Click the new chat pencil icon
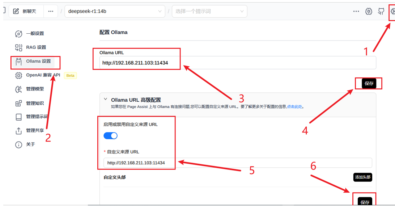Viewport: 395px width, 206px height. click(16, 11)
